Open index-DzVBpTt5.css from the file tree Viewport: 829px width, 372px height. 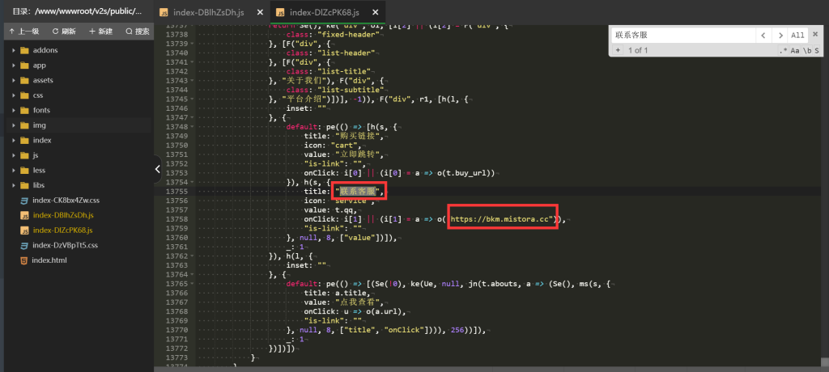tap(65, 245)
